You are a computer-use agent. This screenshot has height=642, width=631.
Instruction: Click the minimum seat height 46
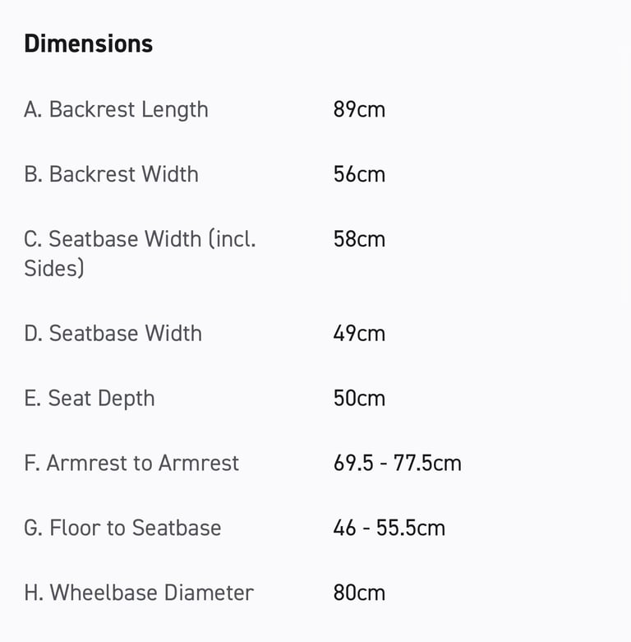pyautogui.click(x=344, y=528)
